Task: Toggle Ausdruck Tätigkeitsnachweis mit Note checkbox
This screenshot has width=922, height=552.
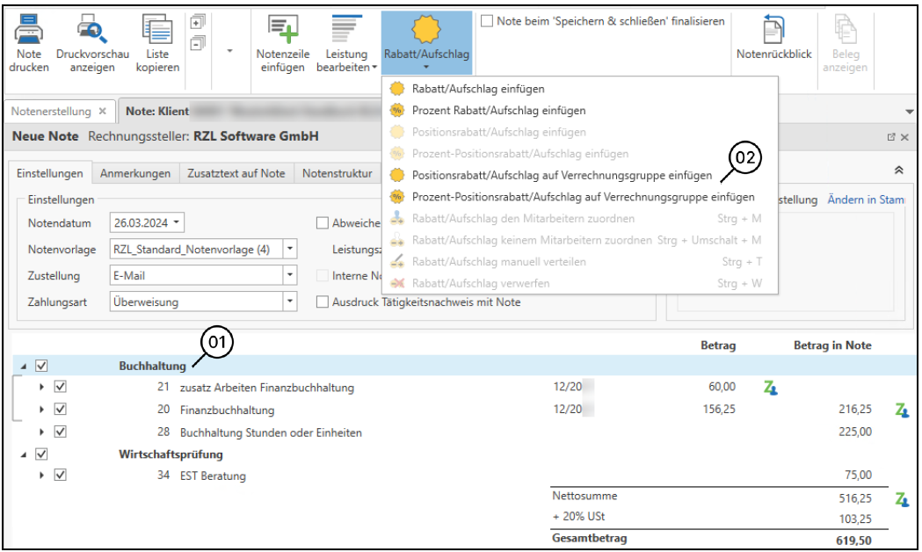Action: pos(323,302)
